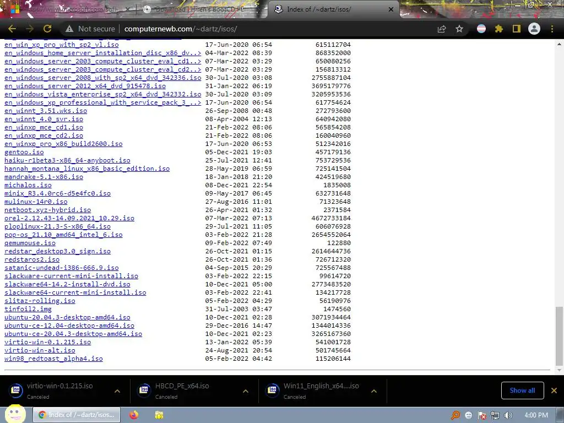Click Show all downloads button
Screen dimensions: 564x423
point(522,391)
